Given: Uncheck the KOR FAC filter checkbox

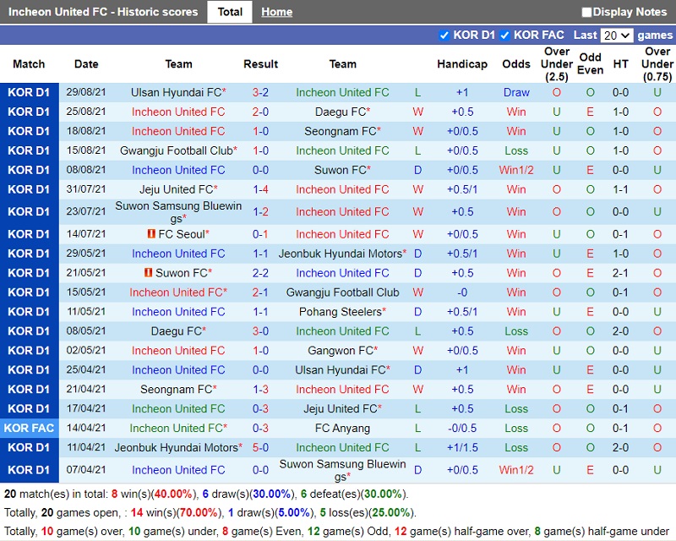Looking at the screenshot, I should tap(504, 35).
